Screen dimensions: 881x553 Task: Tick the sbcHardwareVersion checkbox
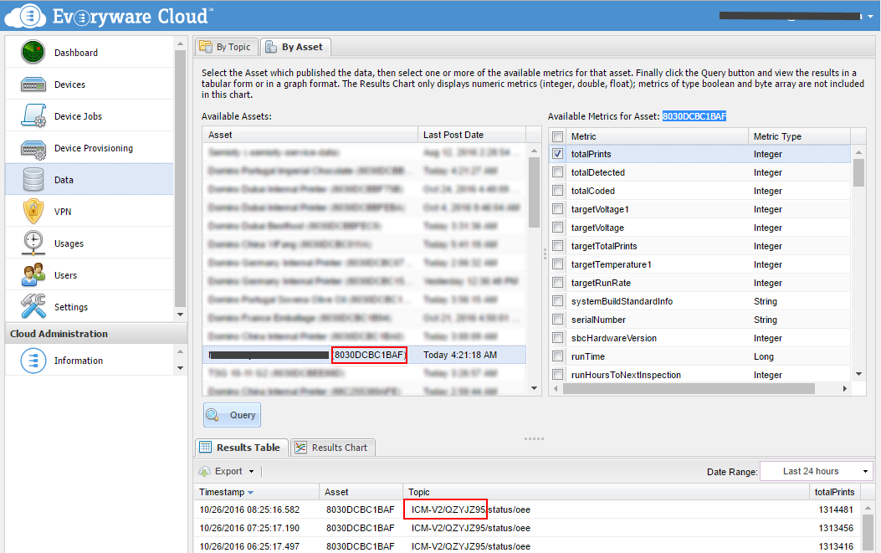557,338
